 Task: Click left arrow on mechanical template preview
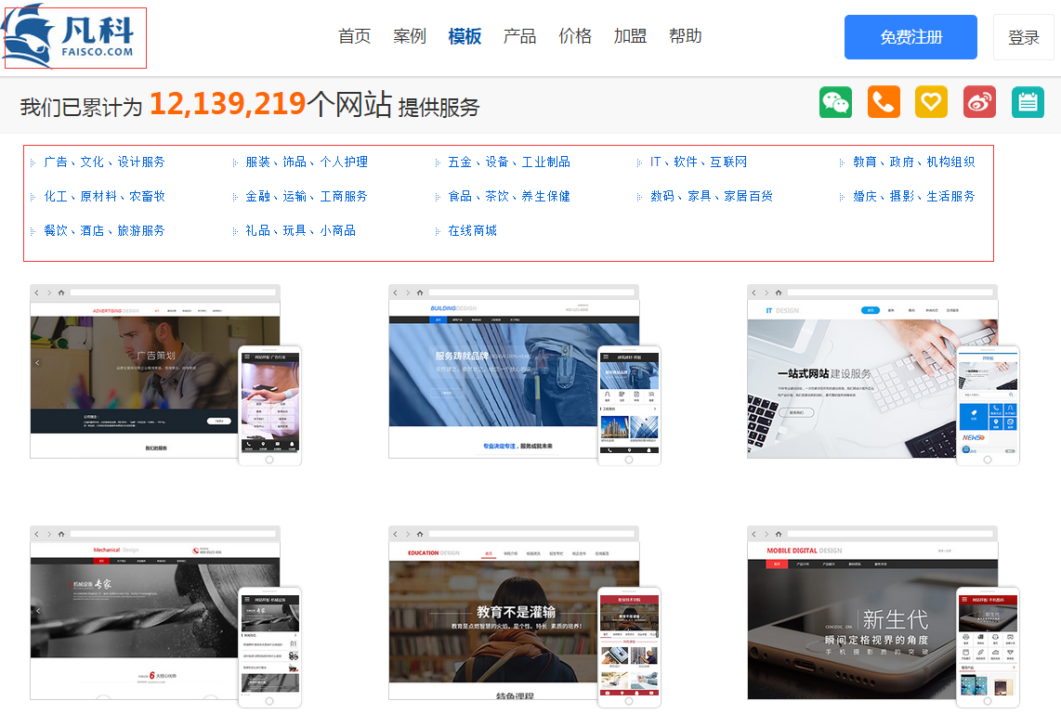[38, 610]
